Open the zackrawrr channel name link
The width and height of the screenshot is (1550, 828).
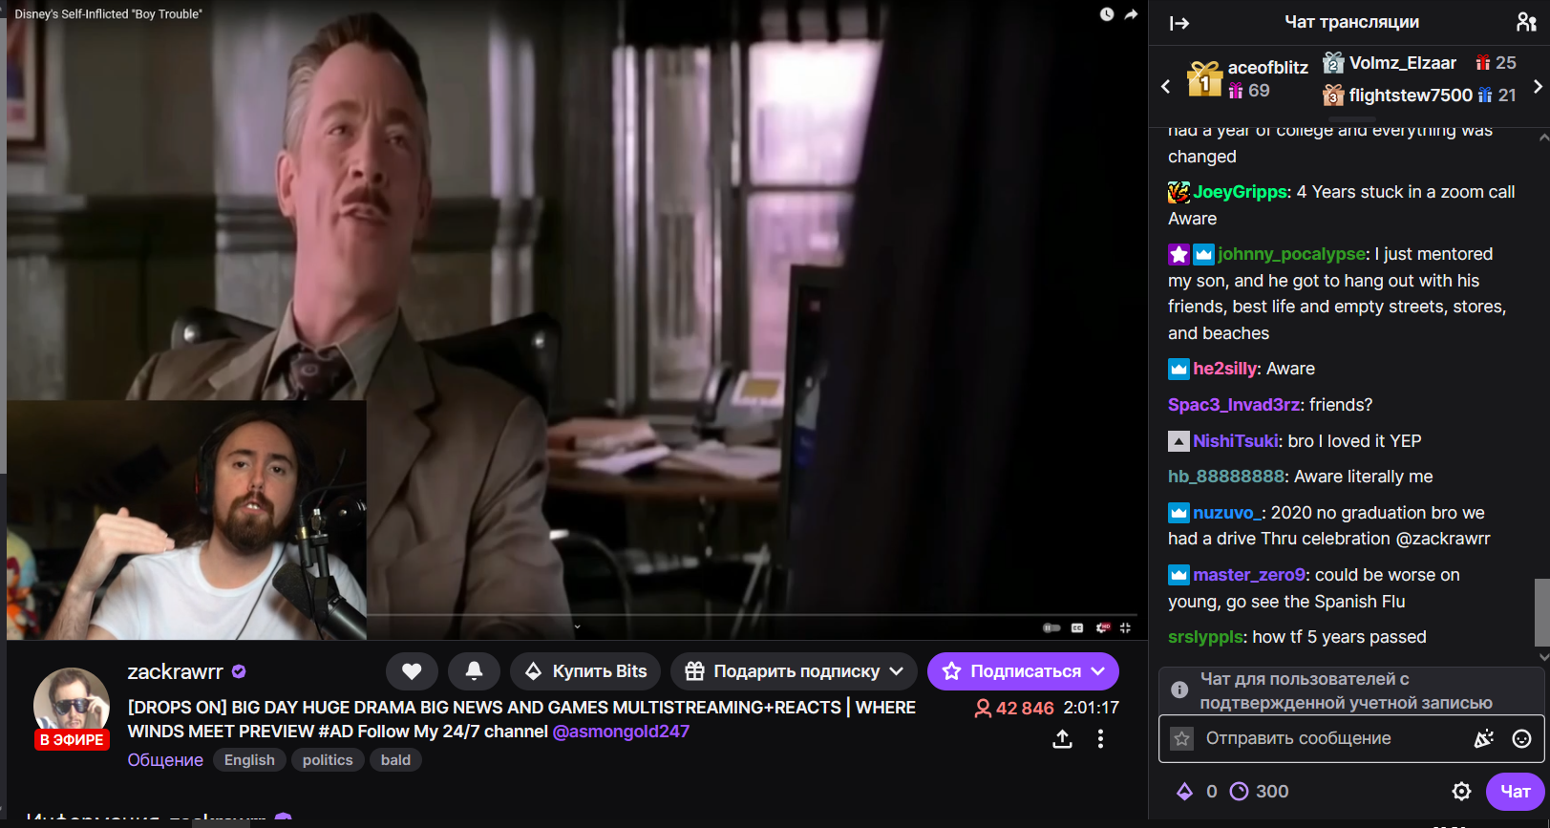[176, 671]
